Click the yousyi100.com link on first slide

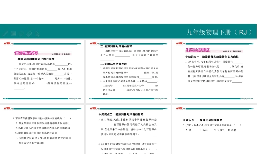pyautogui.click(x=75, y=98)
